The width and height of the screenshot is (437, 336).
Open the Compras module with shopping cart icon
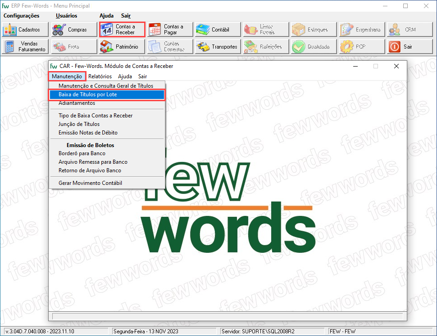click(73, 30)
